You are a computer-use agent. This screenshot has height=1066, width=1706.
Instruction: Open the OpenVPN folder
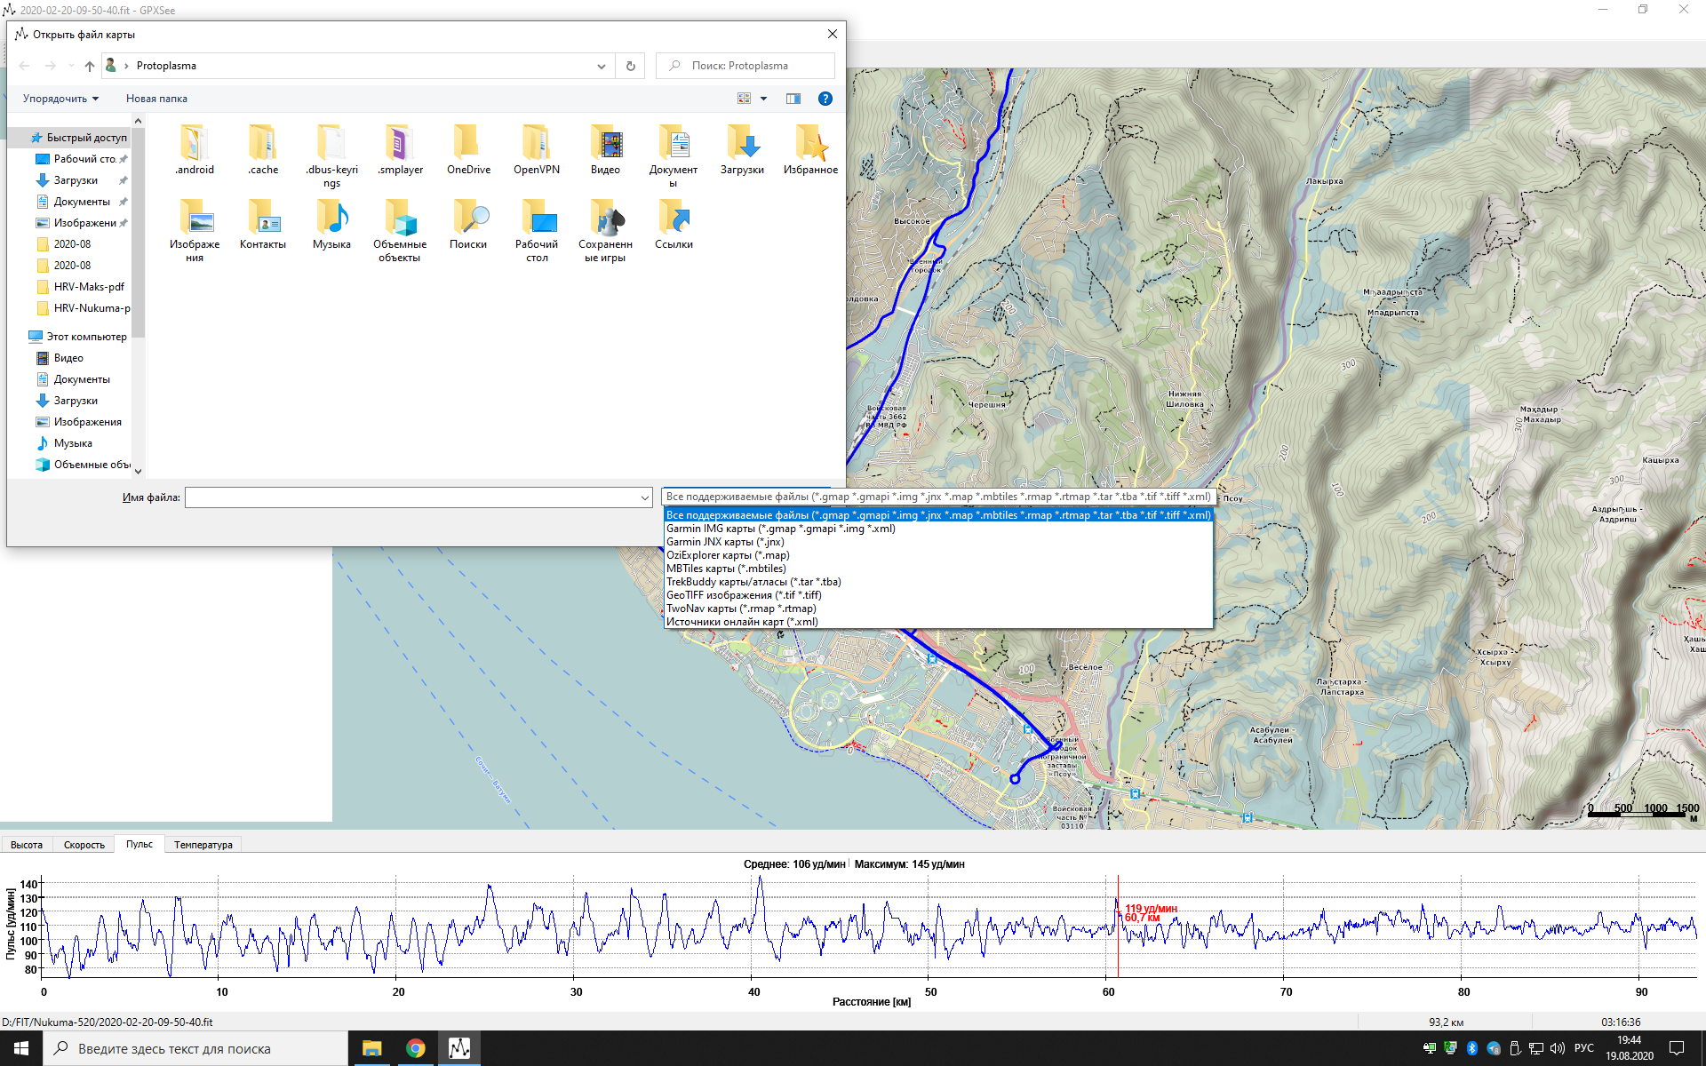click(537, 149)
